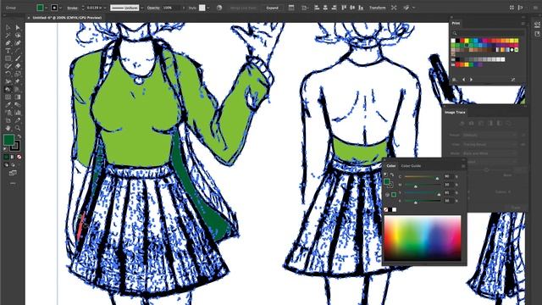Set paint to Color mode below the fill box

click(6, 157)
